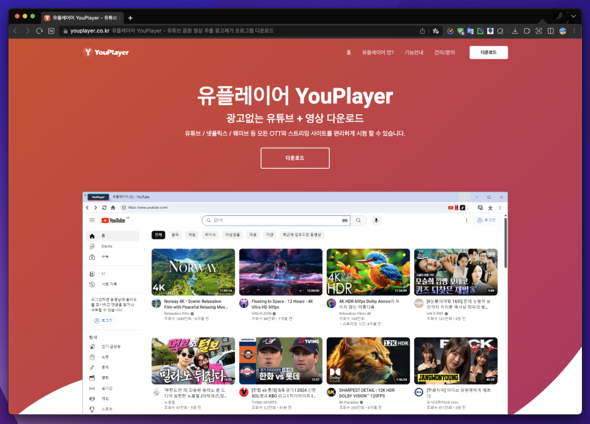This screenshot has width=590, height=424.
Task: Open the 게임 gaming category in sidebar
Action: coord(101,399)
